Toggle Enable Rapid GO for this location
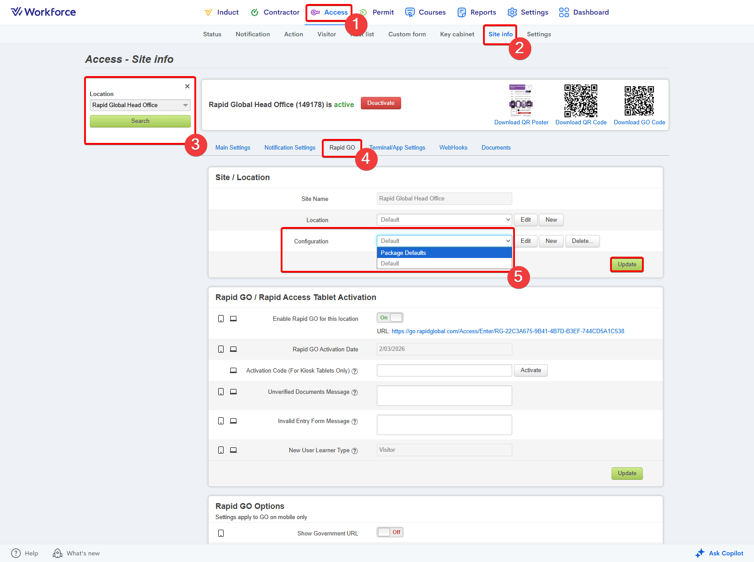754x562 pixels. tap(390, 318)
